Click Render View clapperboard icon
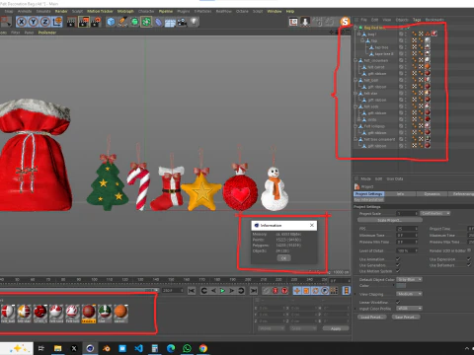 [71, 22]
